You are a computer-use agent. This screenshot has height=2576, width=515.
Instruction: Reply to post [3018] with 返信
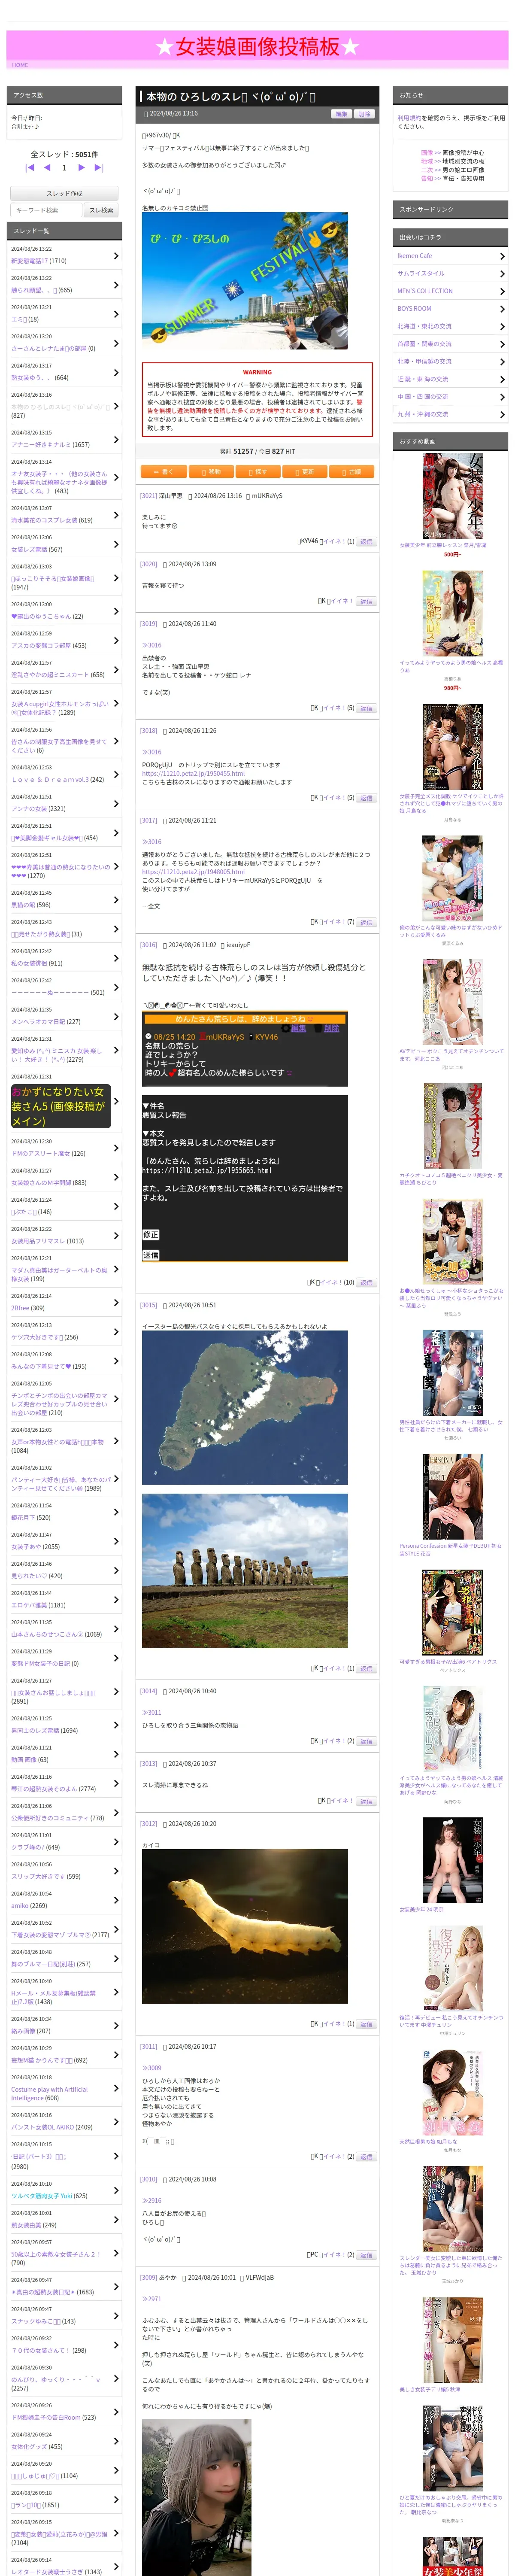pyautogui.click(x=366, y=798)
